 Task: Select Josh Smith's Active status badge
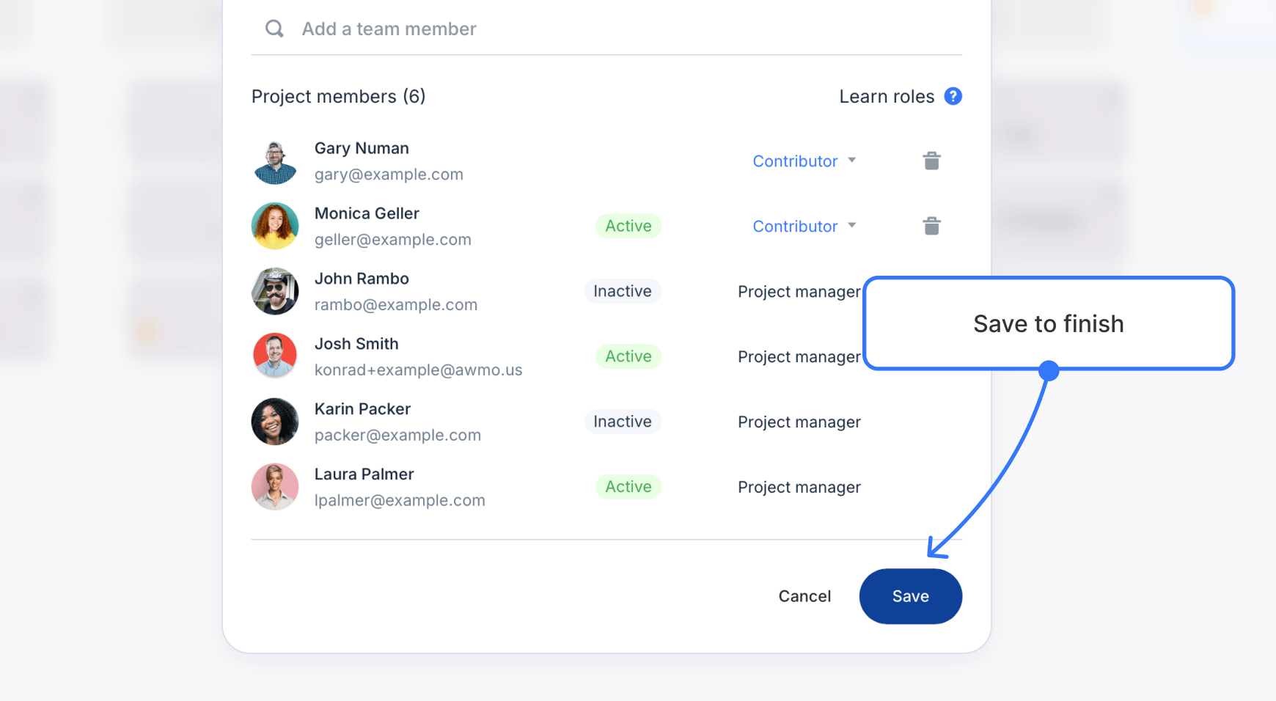[628, 356]
